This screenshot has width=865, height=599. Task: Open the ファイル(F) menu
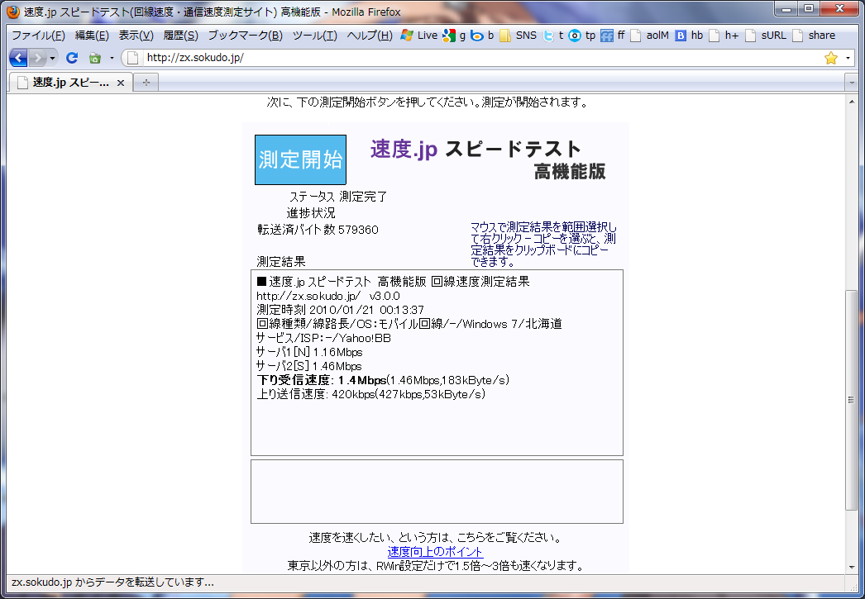pos(38,36)
